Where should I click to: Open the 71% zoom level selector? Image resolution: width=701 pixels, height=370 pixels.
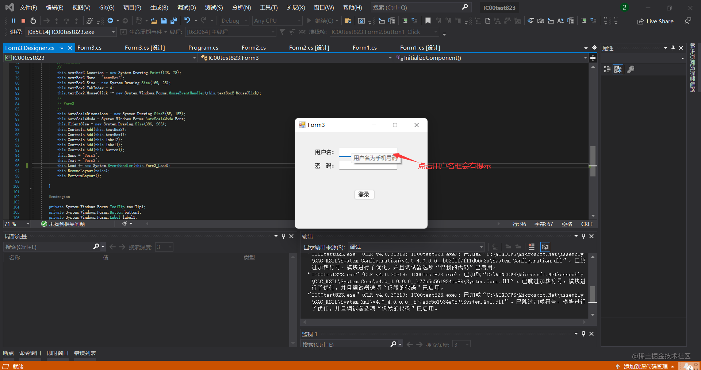pyautogui.click(x=17, y=224)
